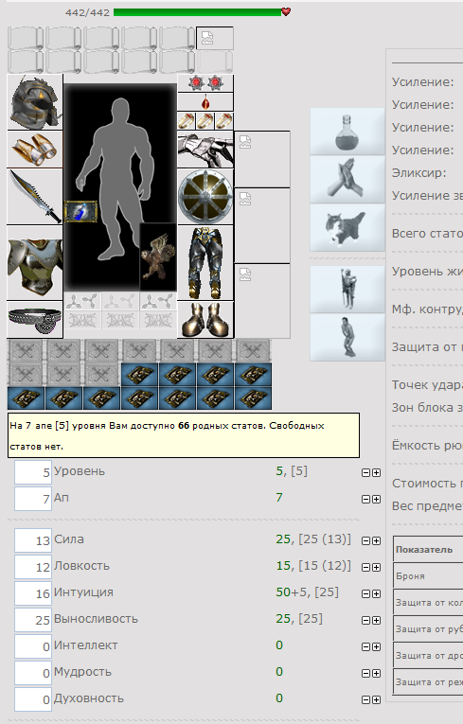Click the golden bracers item

(35, 150)
